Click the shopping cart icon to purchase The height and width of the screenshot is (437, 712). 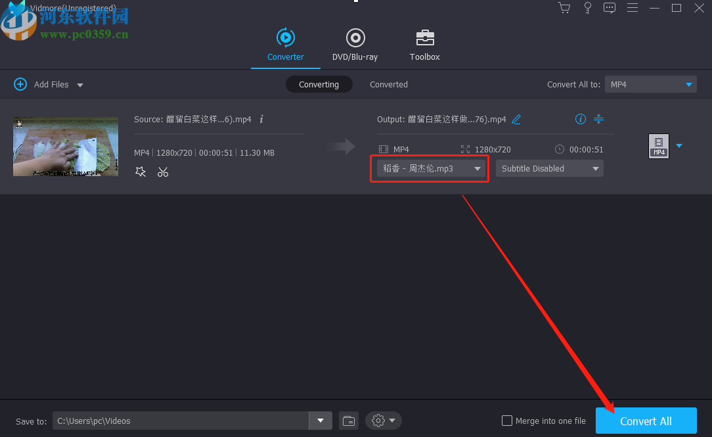[x=564, y=8]
